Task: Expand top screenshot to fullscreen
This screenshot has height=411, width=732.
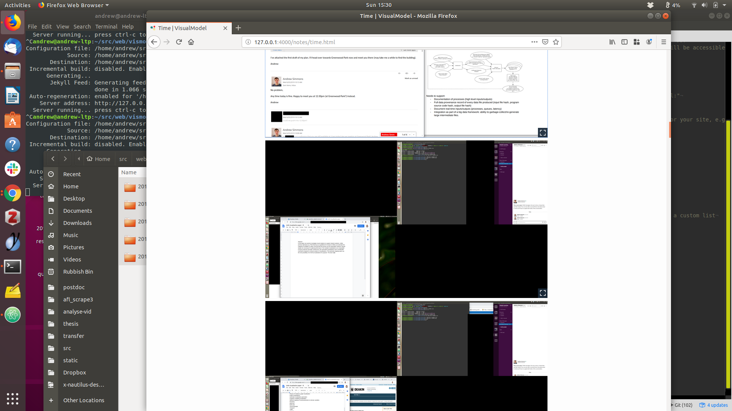Action: tap(543, 132)
